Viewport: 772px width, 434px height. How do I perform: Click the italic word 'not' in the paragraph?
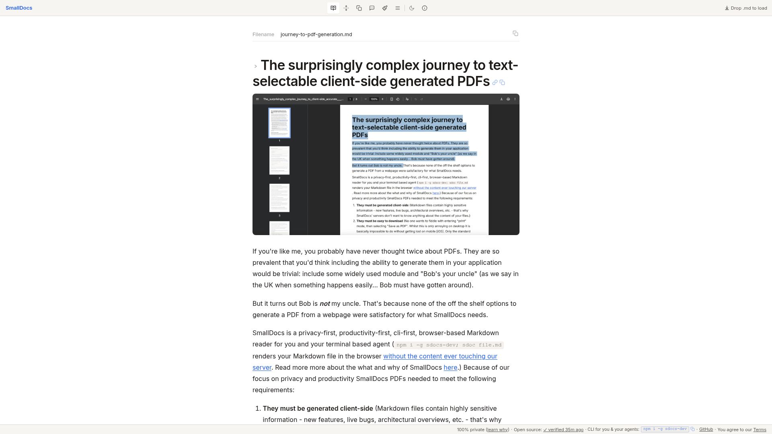point(324,303)
